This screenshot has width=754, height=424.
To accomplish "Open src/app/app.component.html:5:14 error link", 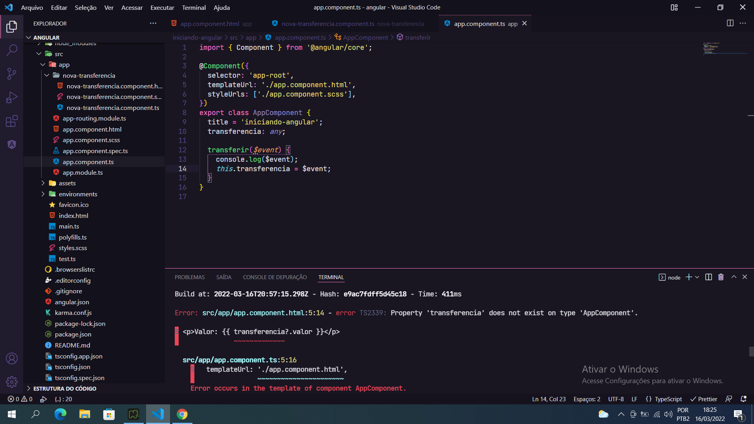I will click(263, 313).
